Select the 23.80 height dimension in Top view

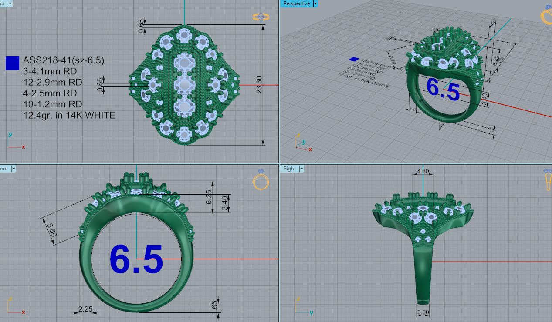tap(260, 85)
